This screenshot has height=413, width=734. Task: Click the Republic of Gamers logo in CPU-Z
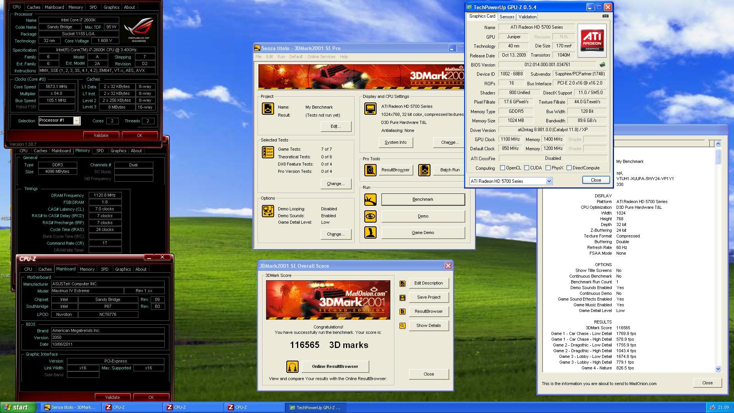[139, 30]
